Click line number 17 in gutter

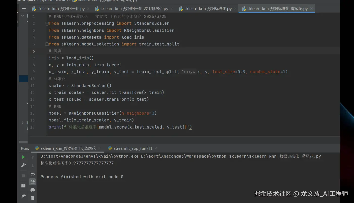click(x=32, y=127)
